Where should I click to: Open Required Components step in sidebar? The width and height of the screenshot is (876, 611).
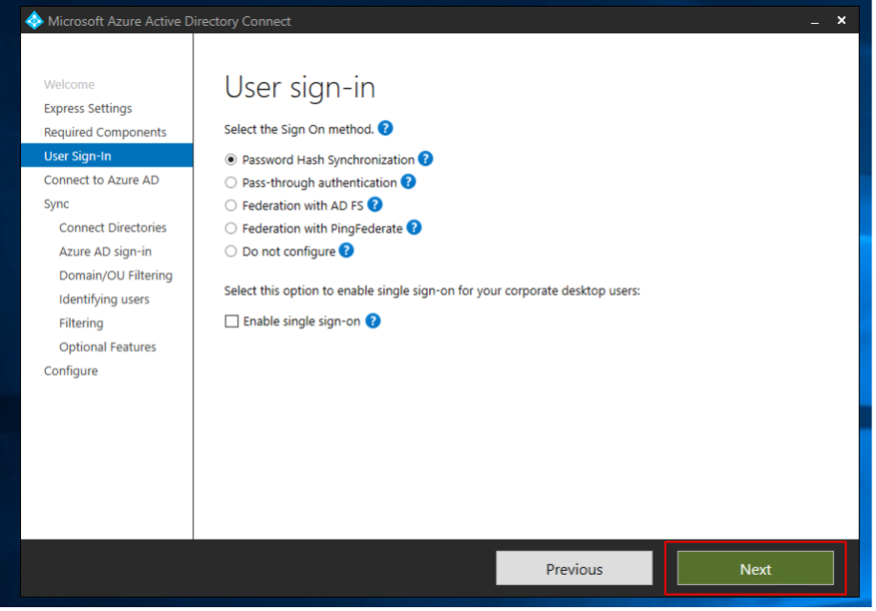pyautogui.click(x=106, y=133)
